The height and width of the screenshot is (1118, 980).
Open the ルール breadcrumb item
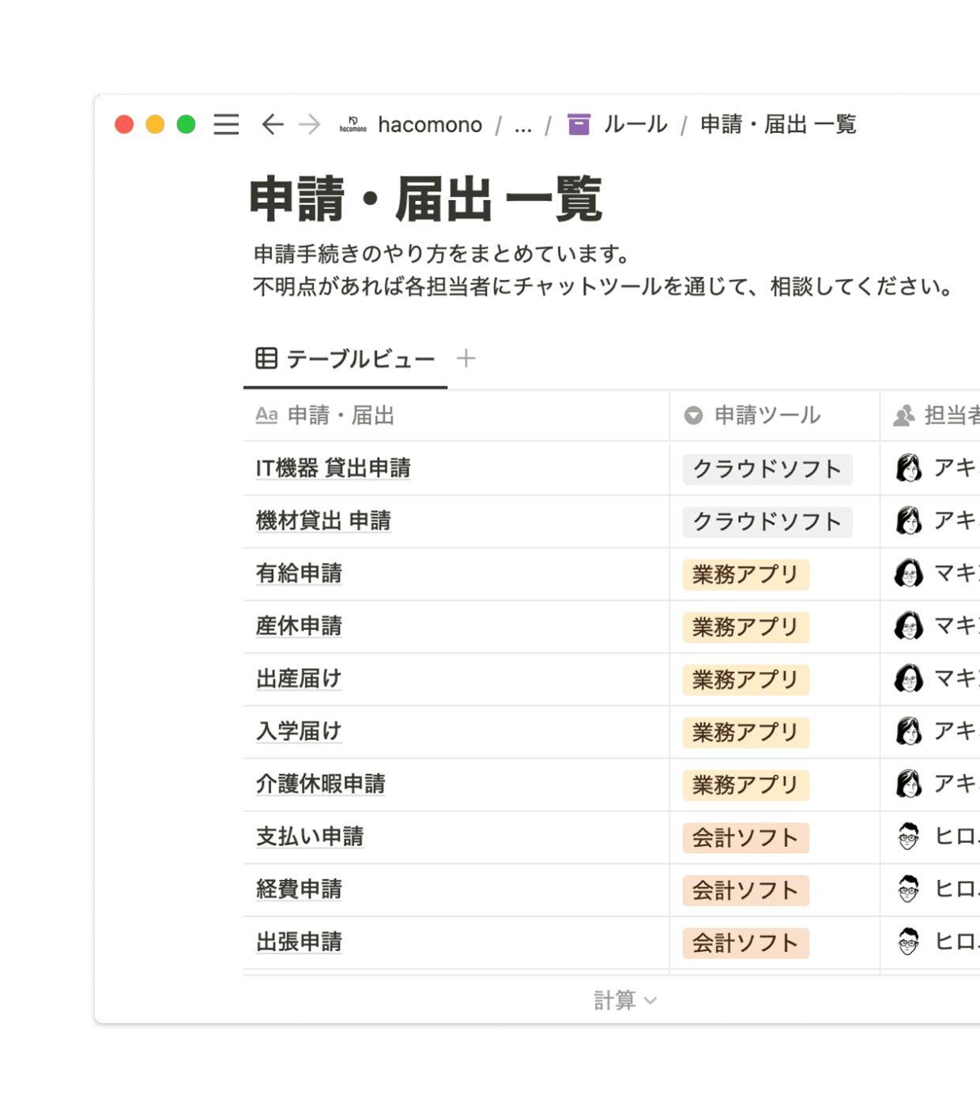click(x=635, y=125)
